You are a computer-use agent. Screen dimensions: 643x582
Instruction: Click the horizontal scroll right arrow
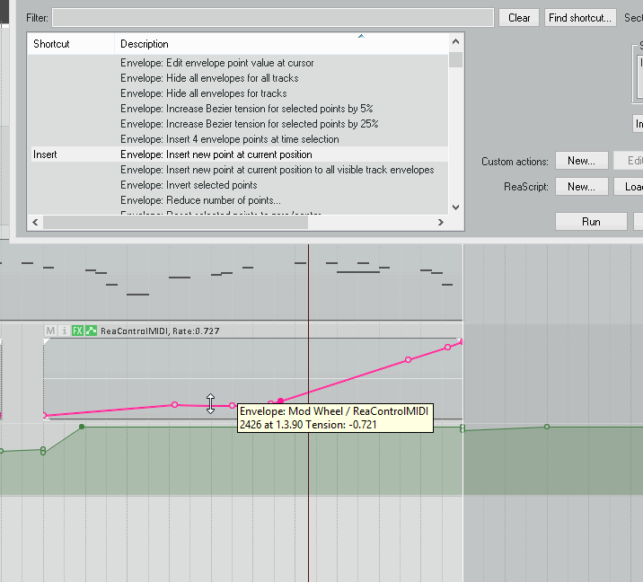440,222
